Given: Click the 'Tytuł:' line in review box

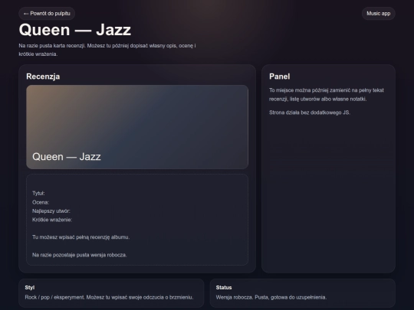Looking at the screenshot, I should coord(38,193).
